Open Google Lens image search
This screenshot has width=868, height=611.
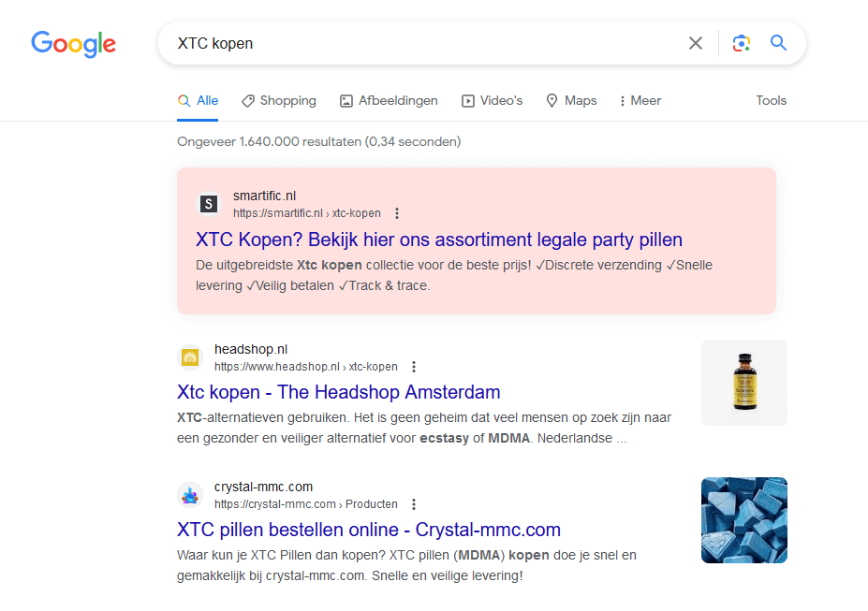tap(742, 43)
